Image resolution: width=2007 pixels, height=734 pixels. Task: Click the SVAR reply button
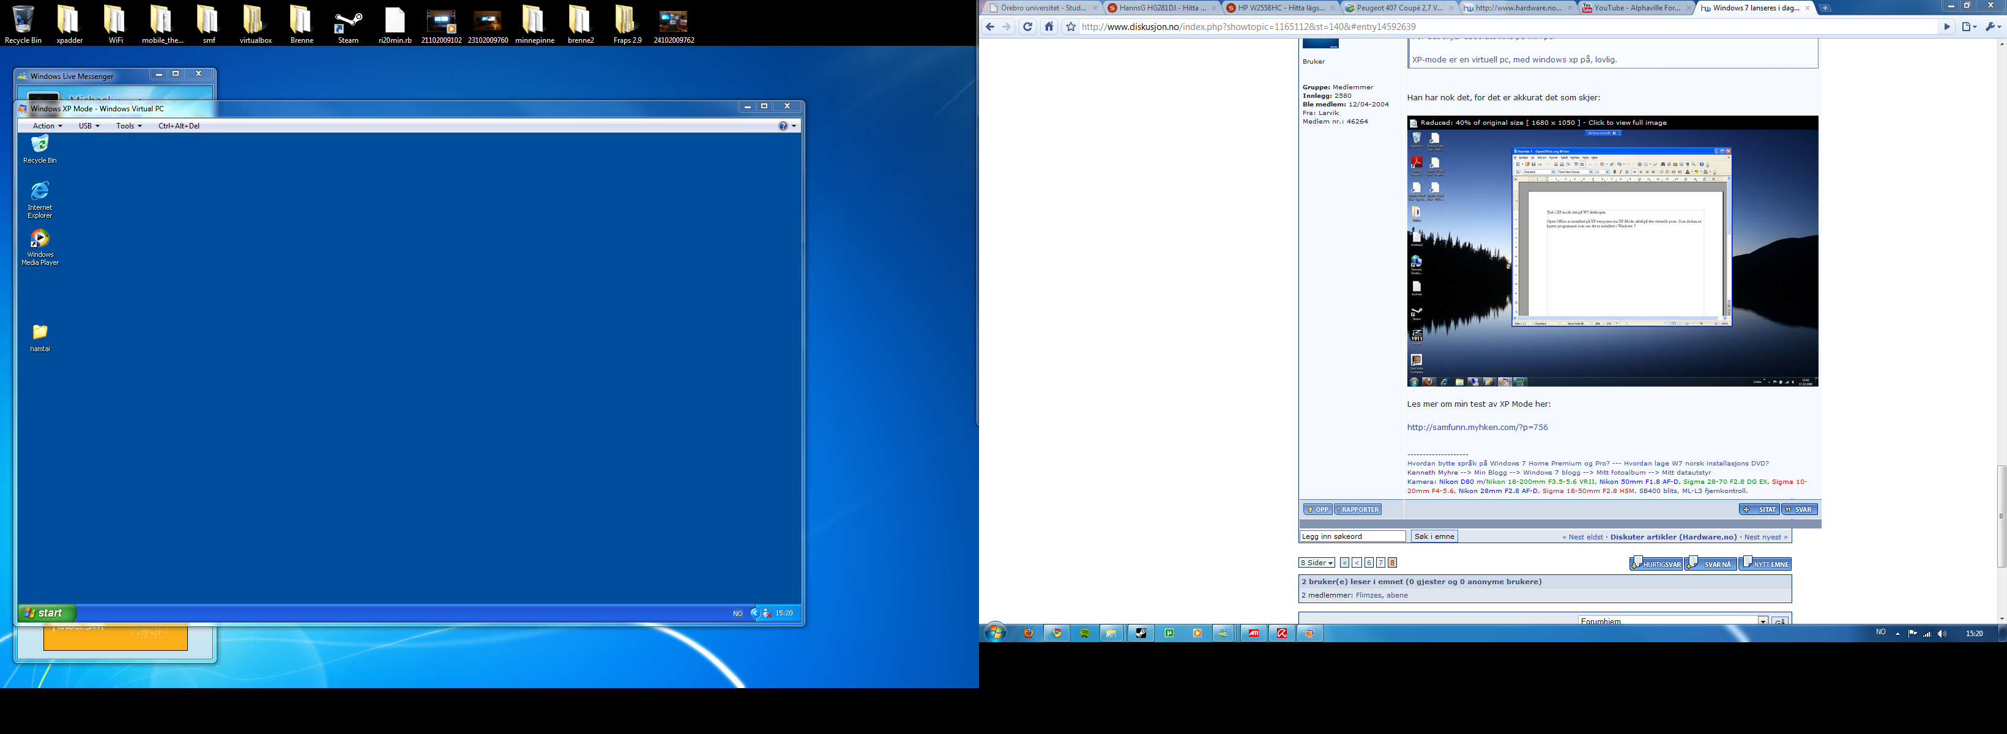[1800, 510]
